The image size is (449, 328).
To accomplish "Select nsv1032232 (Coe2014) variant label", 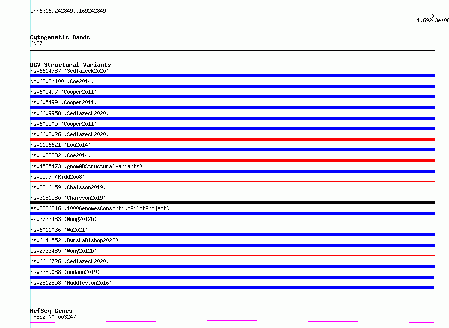I will coord(61,155).
